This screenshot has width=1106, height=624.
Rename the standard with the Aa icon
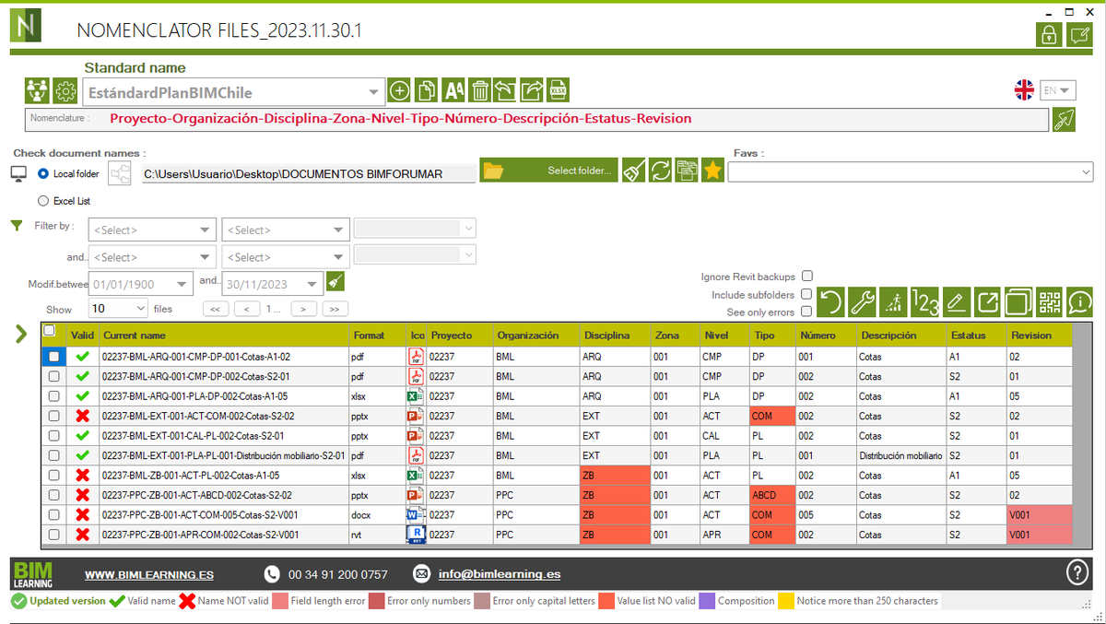[x=453, y=90]
